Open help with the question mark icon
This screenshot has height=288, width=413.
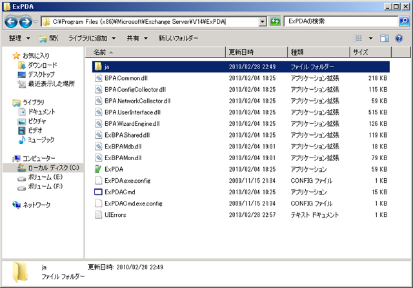(x=399, y=39)
